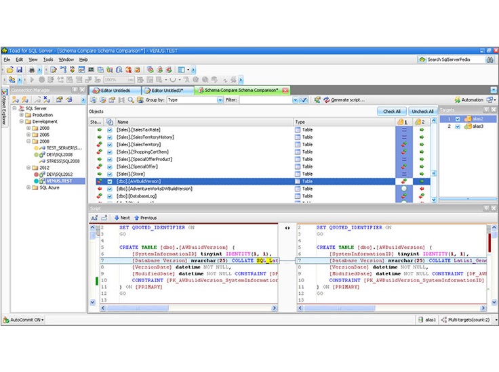Image resolution: width=499 pixels, height=372 pixels.
Task: Click the pin icon on Connection Manager panel
Action: coord(75,90)
